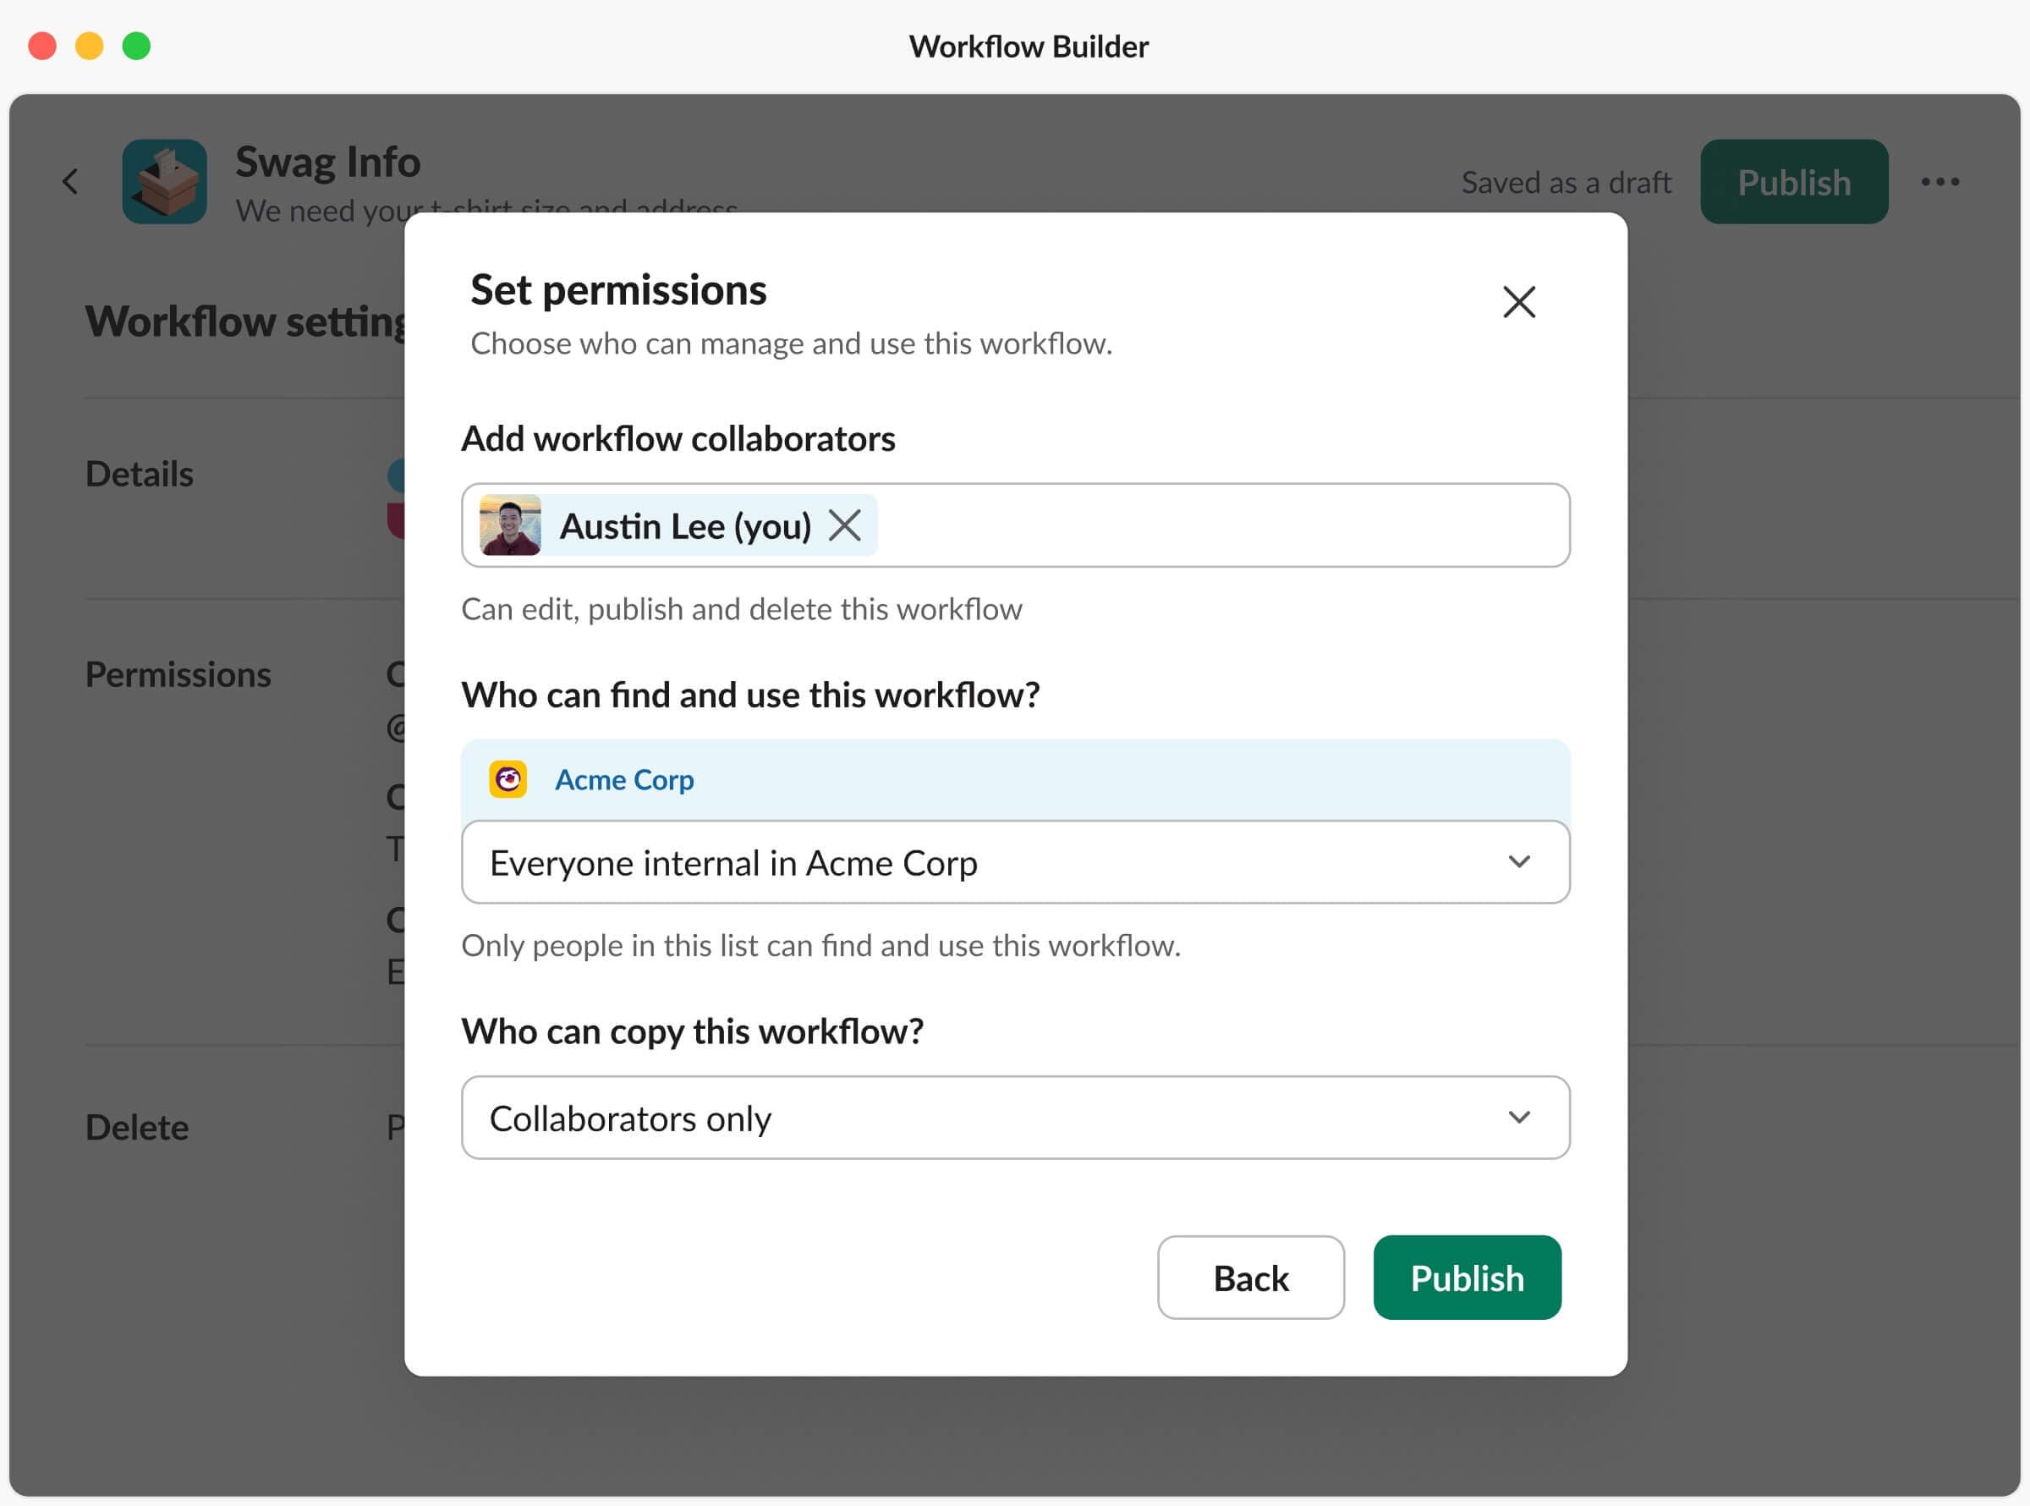Open the 'Collaborators only' copy dropdown
This screenshot has width=2030, height=1506.
click(x=1015, y=1118)
